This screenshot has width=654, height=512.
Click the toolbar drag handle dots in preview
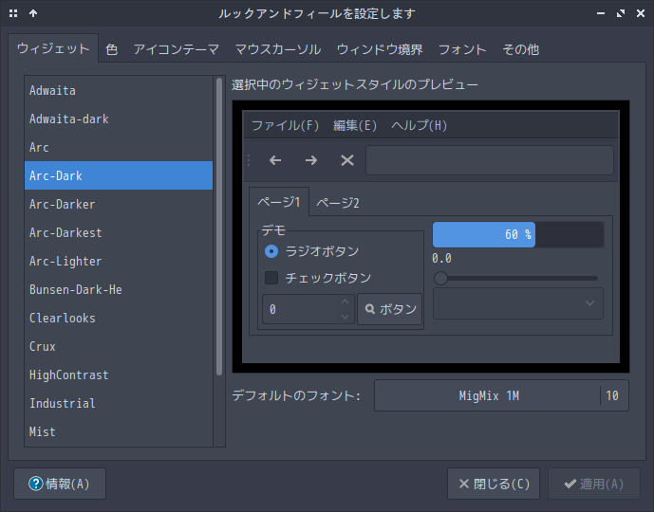[249, 160]
